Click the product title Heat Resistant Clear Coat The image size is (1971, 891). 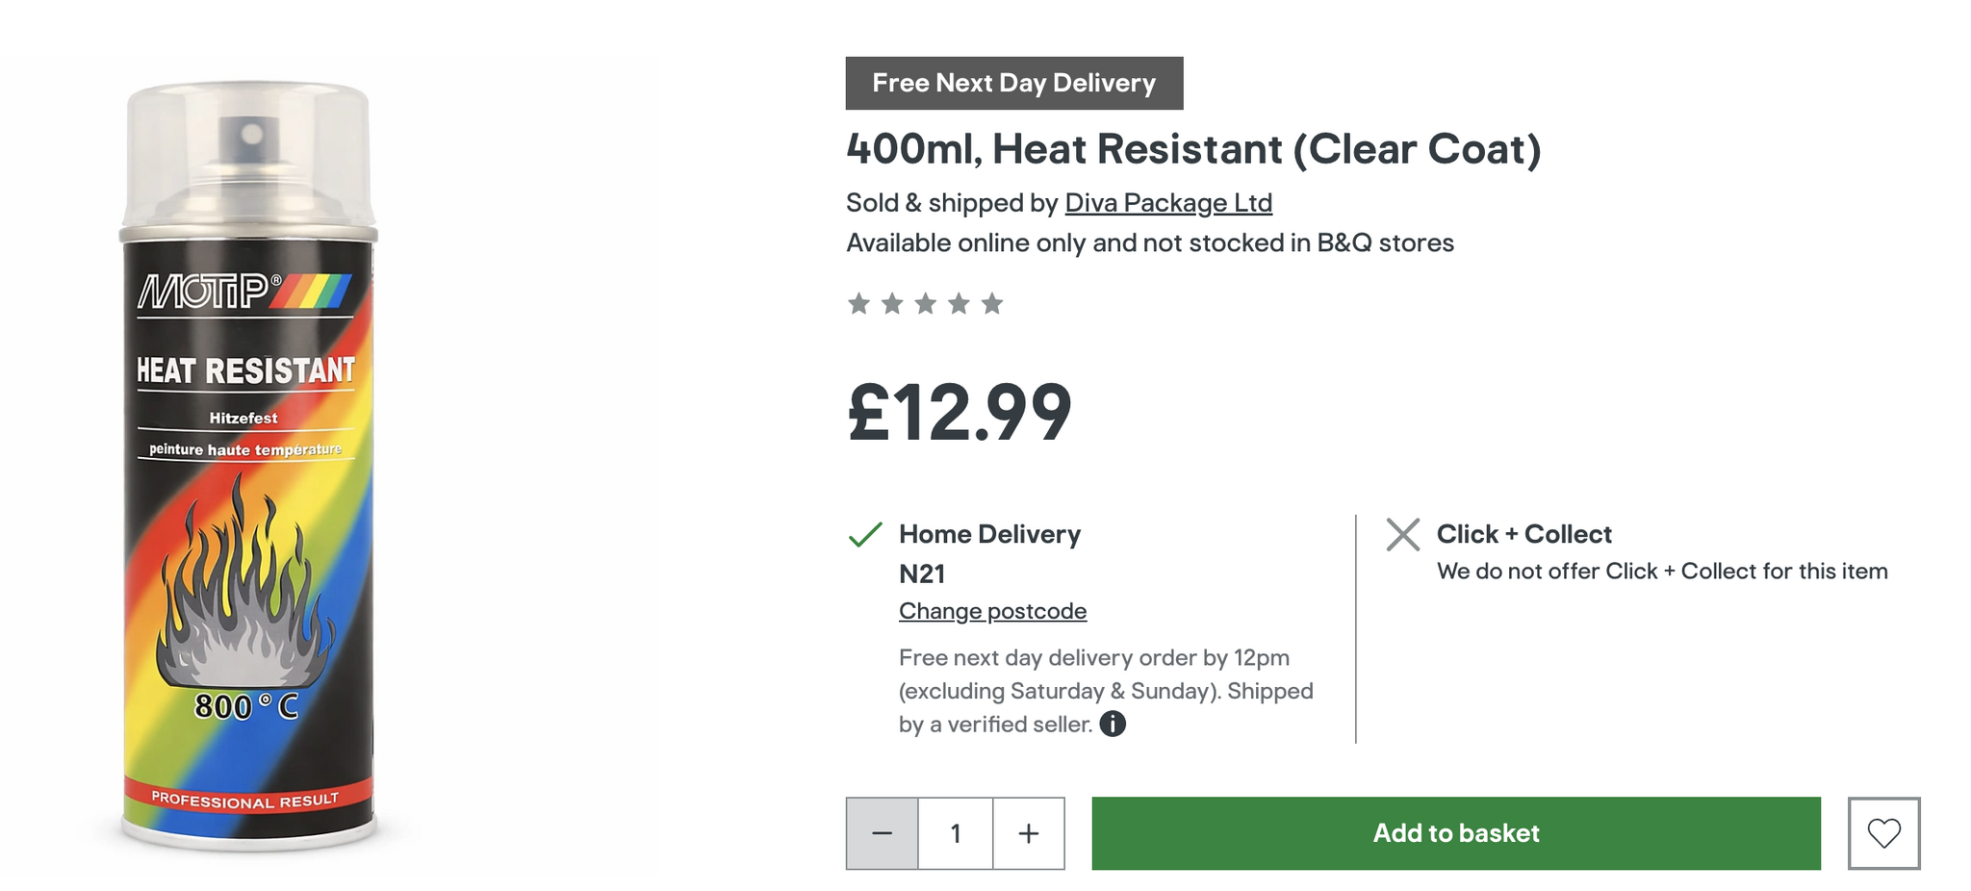1192,149
